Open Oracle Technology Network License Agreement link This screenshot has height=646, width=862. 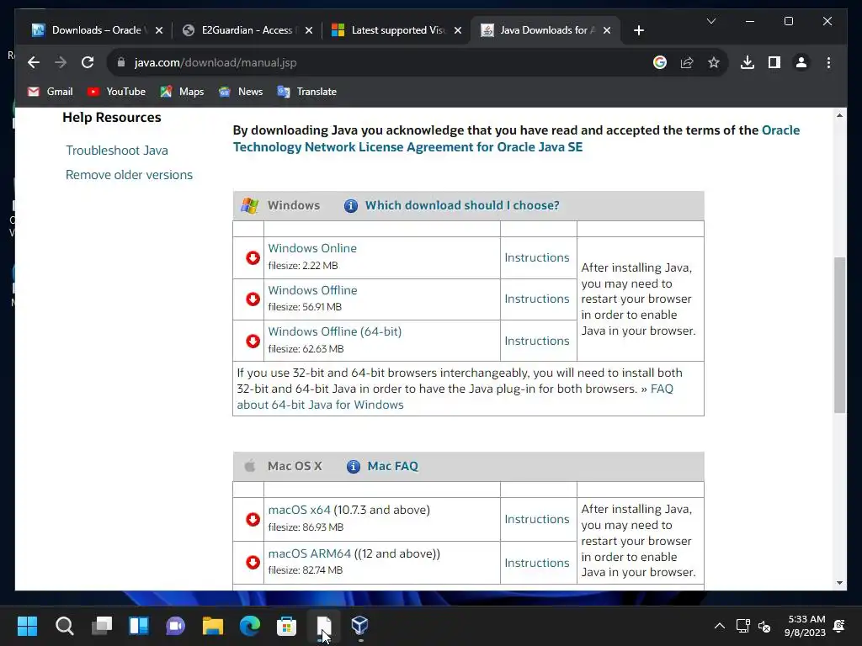[407, 147]
